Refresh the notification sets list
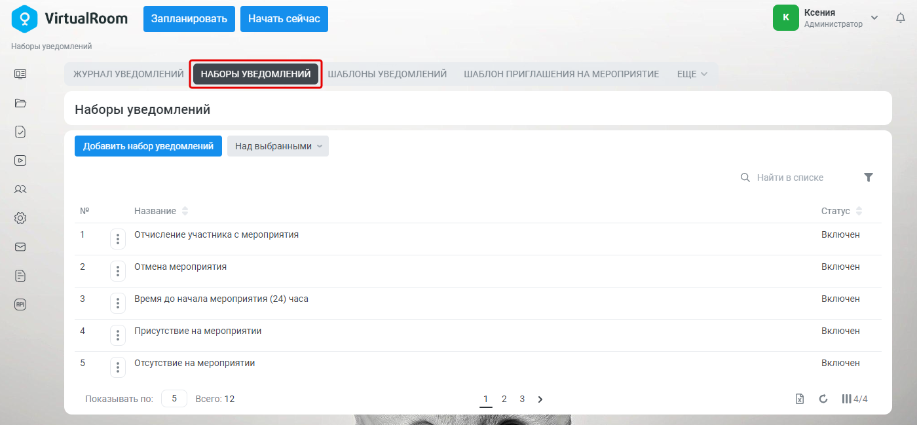917x425 pixels. coord(823,399)
